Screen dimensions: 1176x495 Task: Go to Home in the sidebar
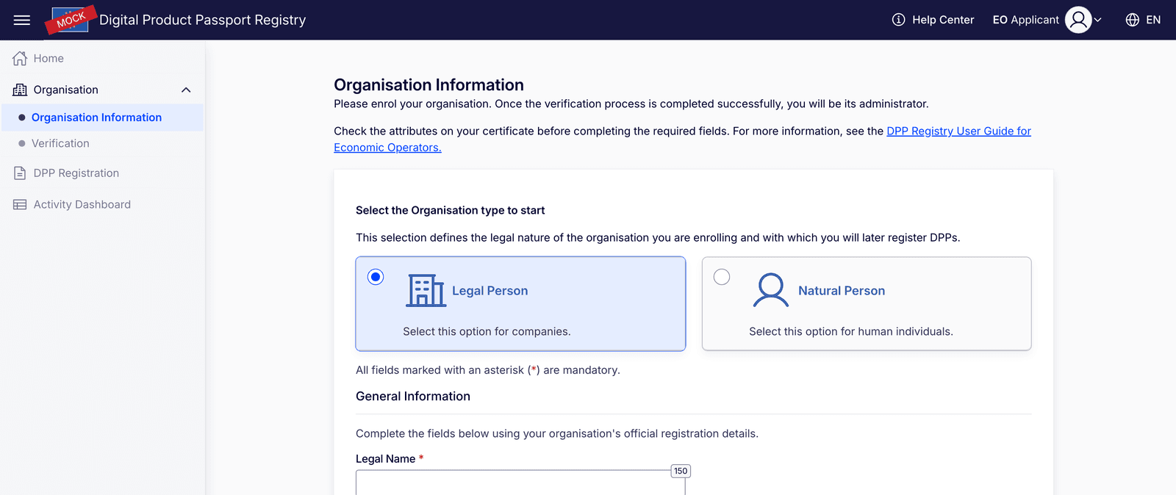point(49,58)
